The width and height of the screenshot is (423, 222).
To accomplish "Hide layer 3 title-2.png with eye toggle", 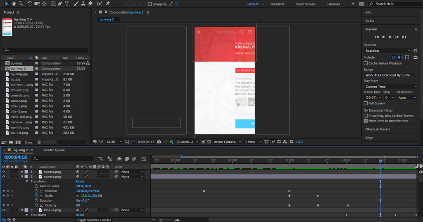I will [x=3, y=210].
